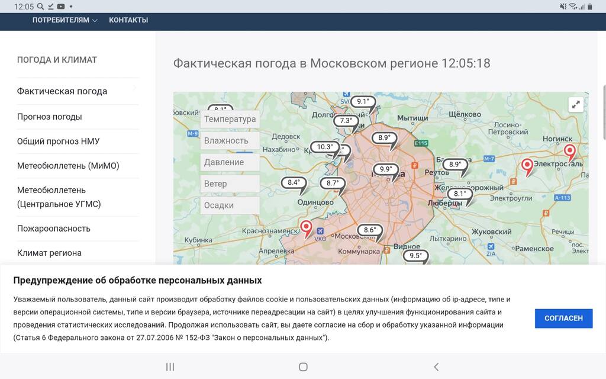Viewport: 606px width, 379px height.
Task: Click the red marker near Краснознаменск
Action: (x=306, y=227)
